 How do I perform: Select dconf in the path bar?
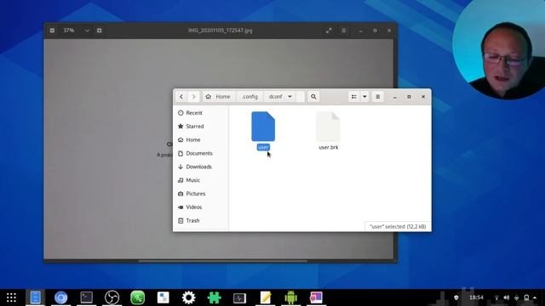click(x=276, y=97)
